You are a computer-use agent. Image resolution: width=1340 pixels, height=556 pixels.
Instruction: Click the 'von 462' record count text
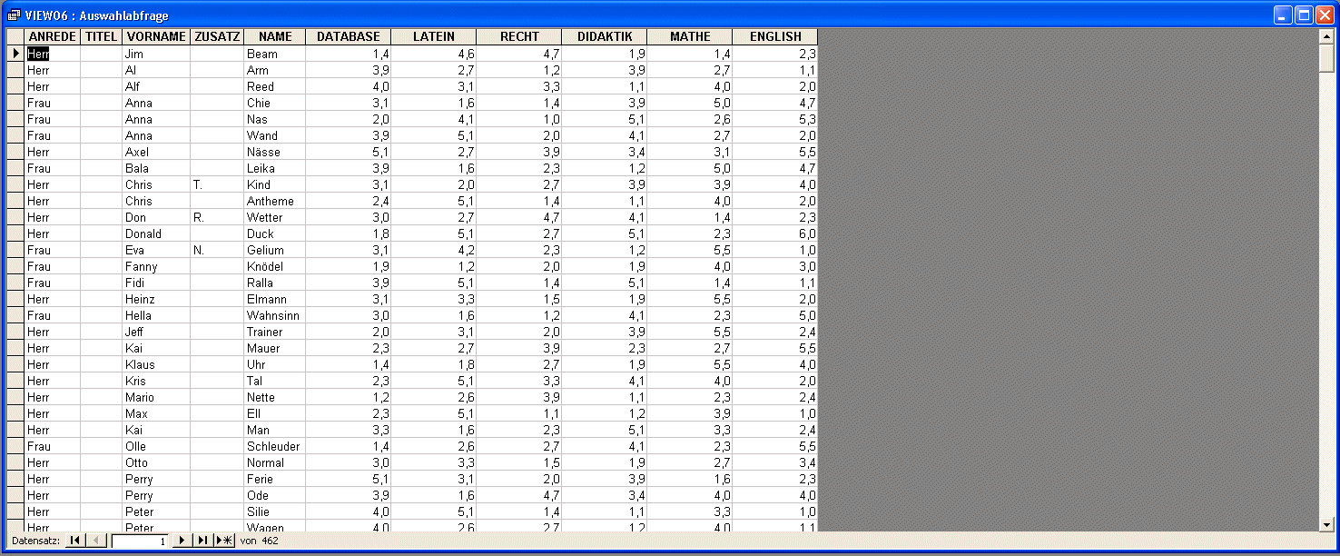coord(260,541)
